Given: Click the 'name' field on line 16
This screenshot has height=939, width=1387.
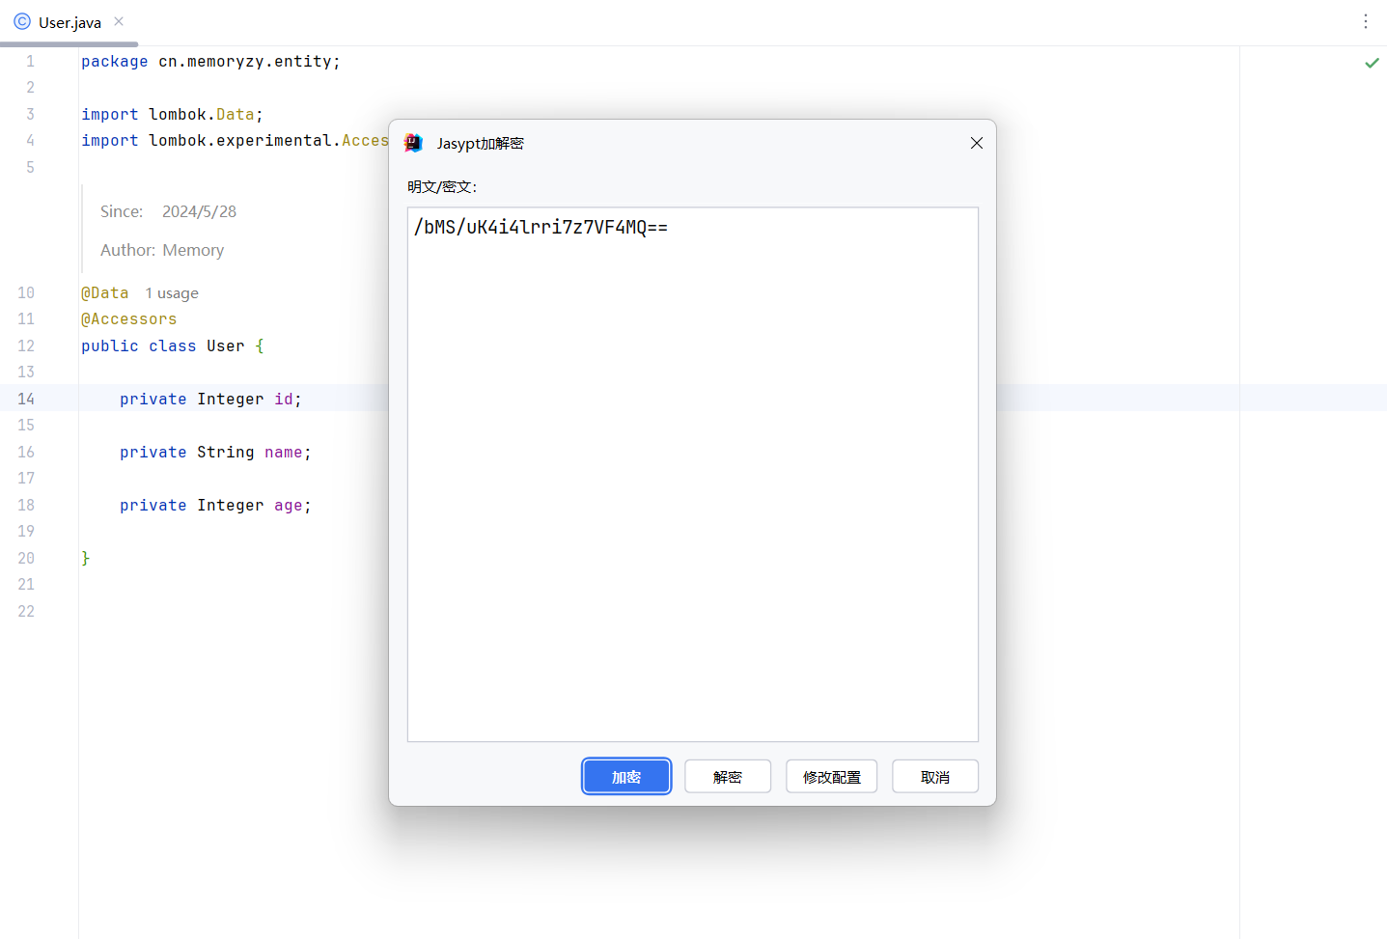Looking at the screenshot, I should point(283,453).
